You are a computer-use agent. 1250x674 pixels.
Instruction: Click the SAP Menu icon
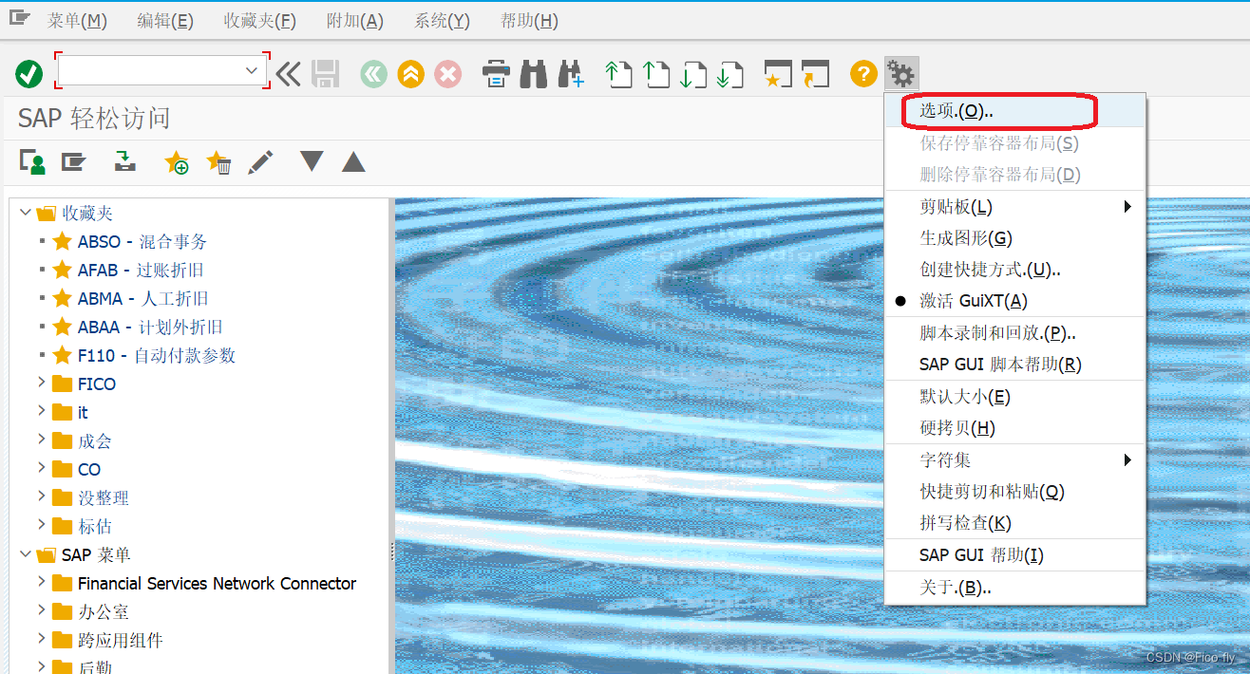74,162
